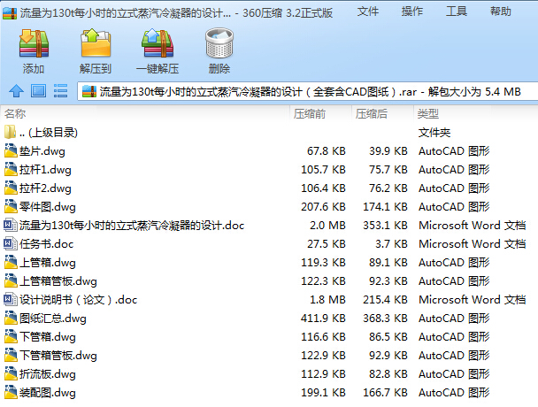Select the file name 拉杆2.dwg
Image resolution: width=538 pixels, height=407 pixels.
[x=45, y=188]
